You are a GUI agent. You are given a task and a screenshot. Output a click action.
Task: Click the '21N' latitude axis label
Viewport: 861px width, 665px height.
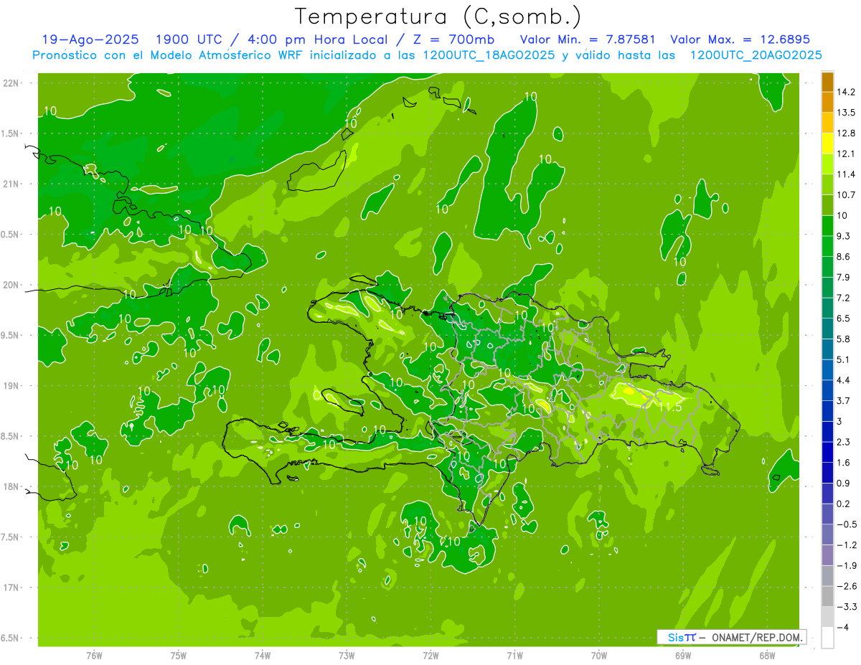click(x=10, y=184)
